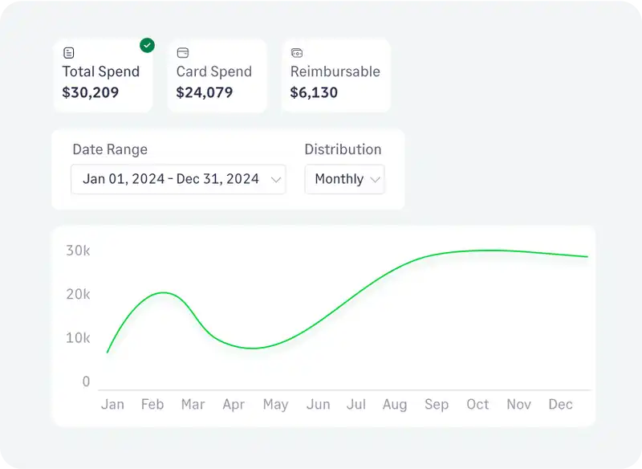Click the Reimbursable cash icon
This screenshot has width=642, height=469.
tap(296, 53)
